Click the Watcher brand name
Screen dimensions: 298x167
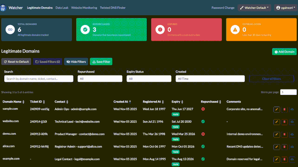(x=16, y=8)
